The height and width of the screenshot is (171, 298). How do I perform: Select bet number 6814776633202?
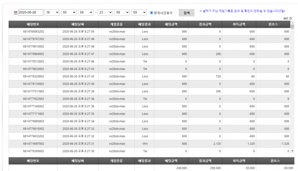pos(33,136)
